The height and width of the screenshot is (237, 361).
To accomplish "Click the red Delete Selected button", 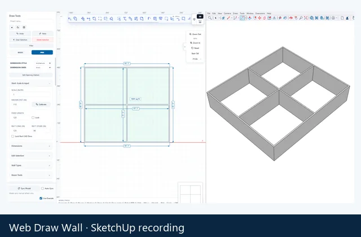I will click(x=43, y=39).
